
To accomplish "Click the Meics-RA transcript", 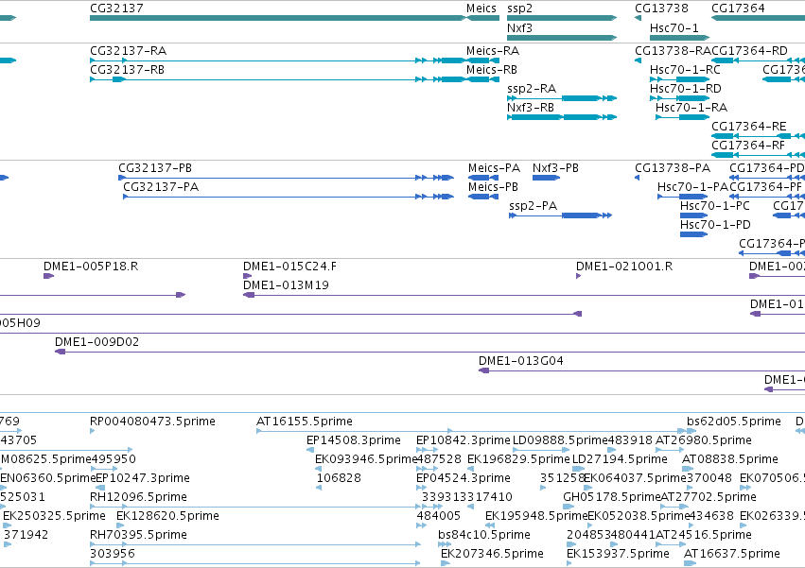I will [482, 60].
